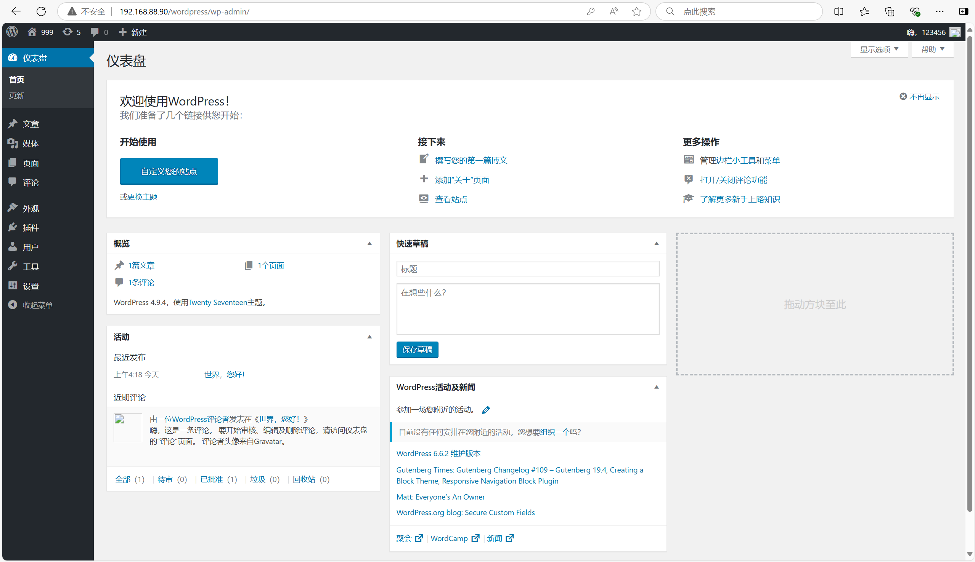The height and width of the screenshot is (562, 975).
Task: Collapse the 快速草稿 panel arrow
Action: click(x=656, y=244)
